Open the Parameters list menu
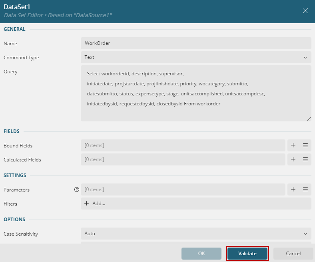315x262 pixels. [305, 189]
